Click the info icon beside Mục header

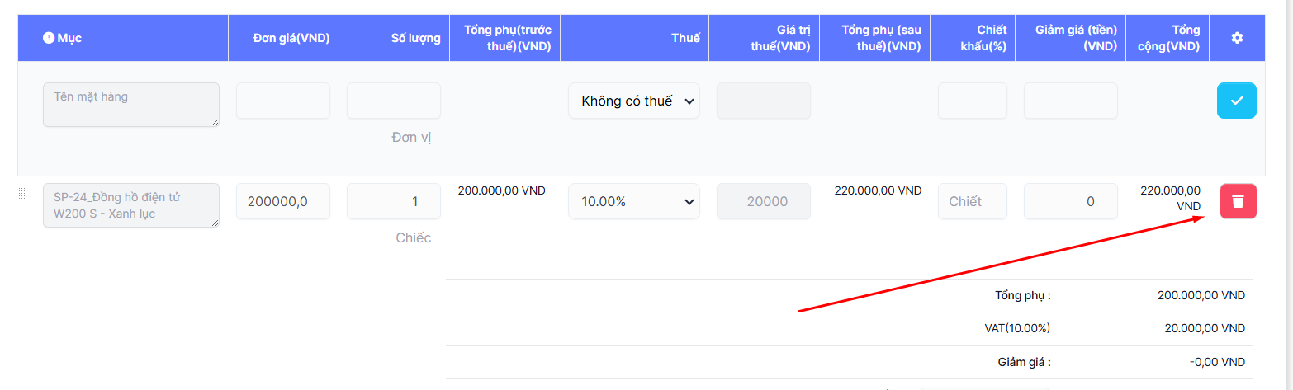(x=48, y=38)
